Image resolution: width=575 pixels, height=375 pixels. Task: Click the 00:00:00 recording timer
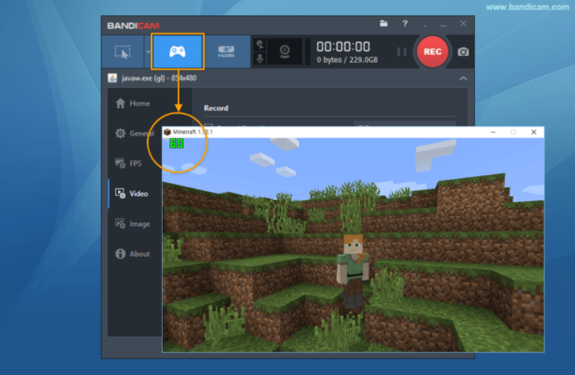pos(343,47)
